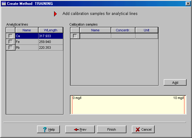Go back with the Prev button
The image size is (192, 138).
tap(80, 129)
